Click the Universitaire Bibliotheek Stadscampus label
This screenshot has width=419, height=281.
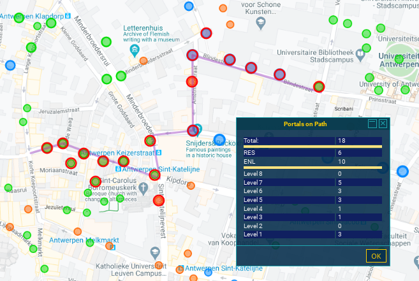pos(315,56)
